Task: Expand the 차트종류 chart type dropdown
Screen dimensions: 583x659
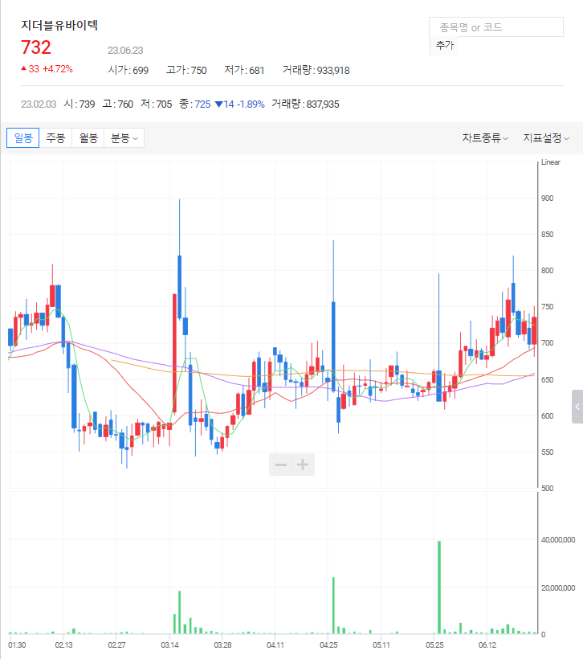Action: pos(485,138)
